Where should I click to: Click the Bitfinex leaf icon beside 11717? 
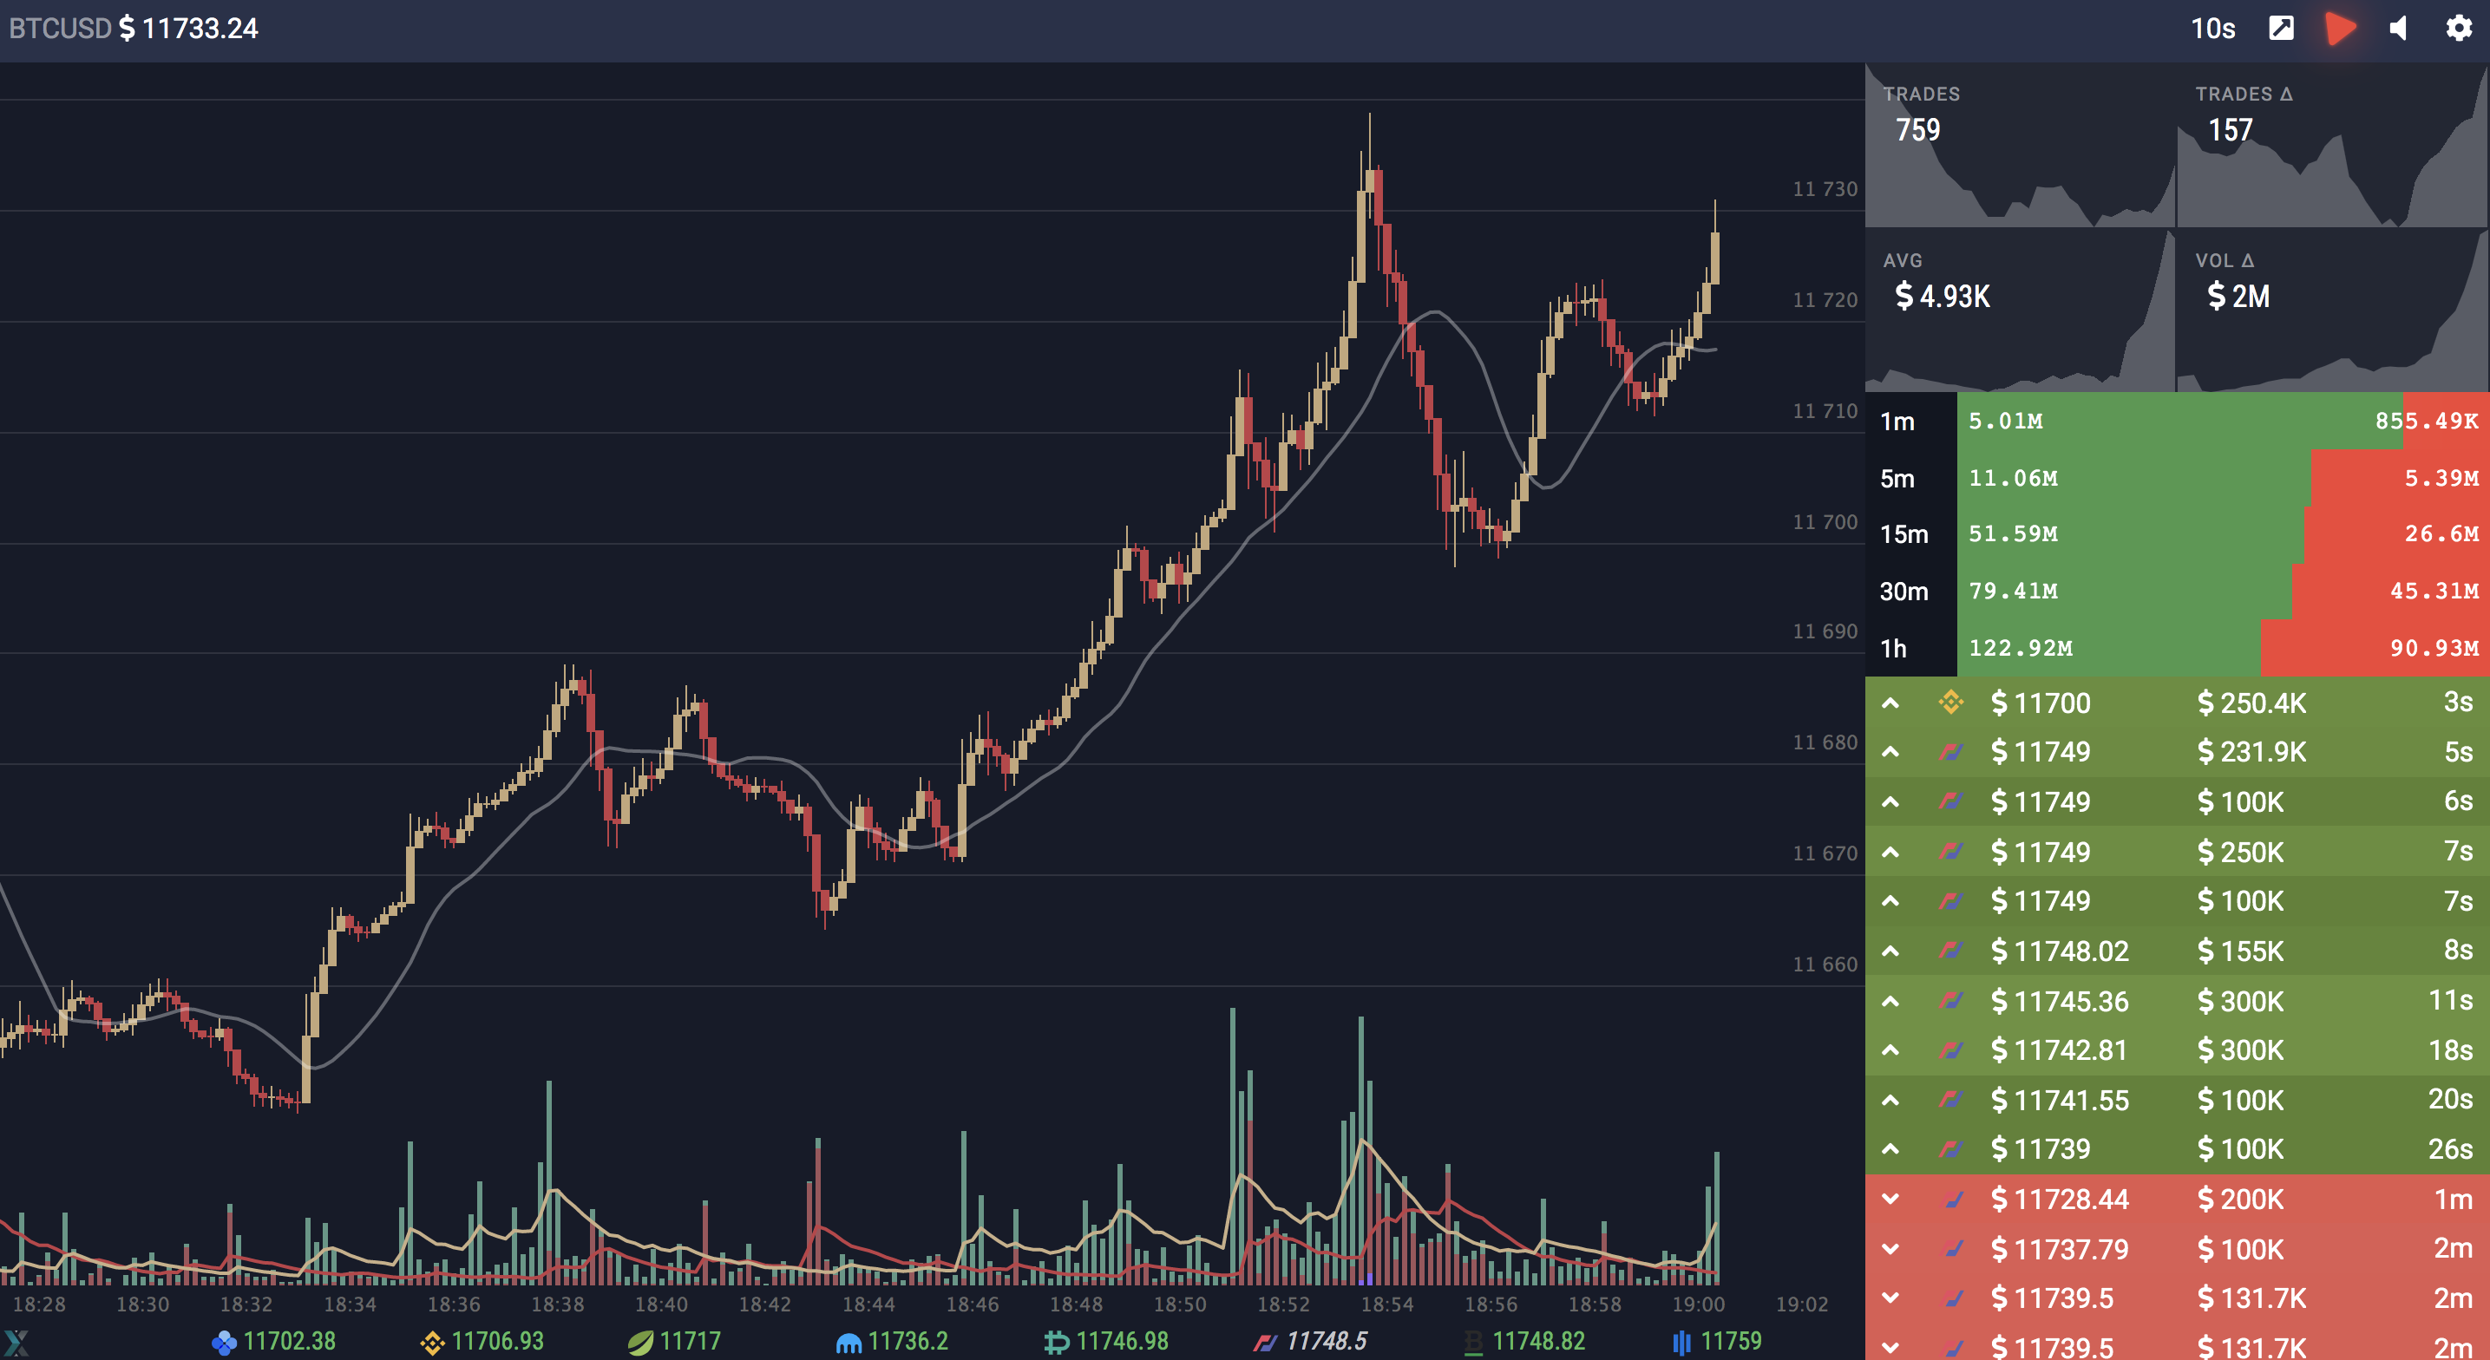pyautogui.click(x=640, y=1343)
